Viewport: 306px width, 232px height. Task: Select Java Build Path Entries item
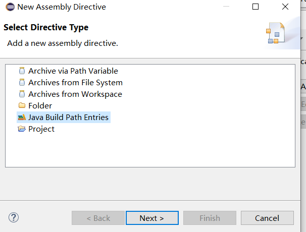68,118
